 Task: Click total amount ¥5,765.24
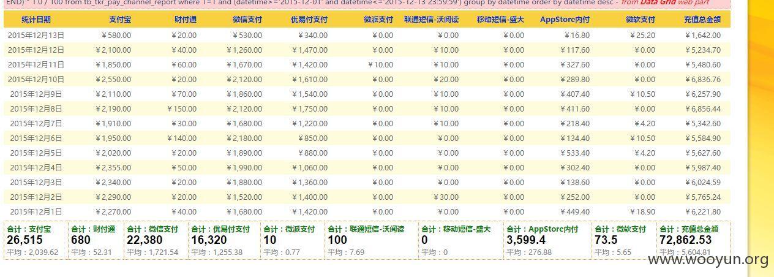702,197
